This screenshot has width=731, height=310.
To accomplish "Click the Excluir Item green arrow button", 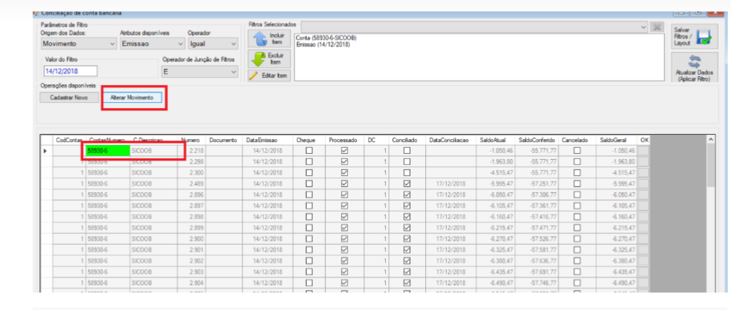I will [x=269, y=58].
